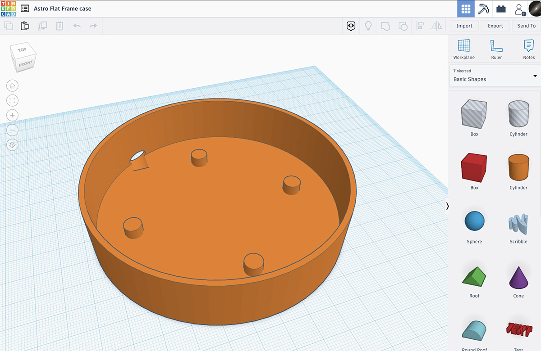Open the Basic Shapes category dropdown
Image resolution: width=541 pixels, height=351 pixels.
[x=495, y=76]
